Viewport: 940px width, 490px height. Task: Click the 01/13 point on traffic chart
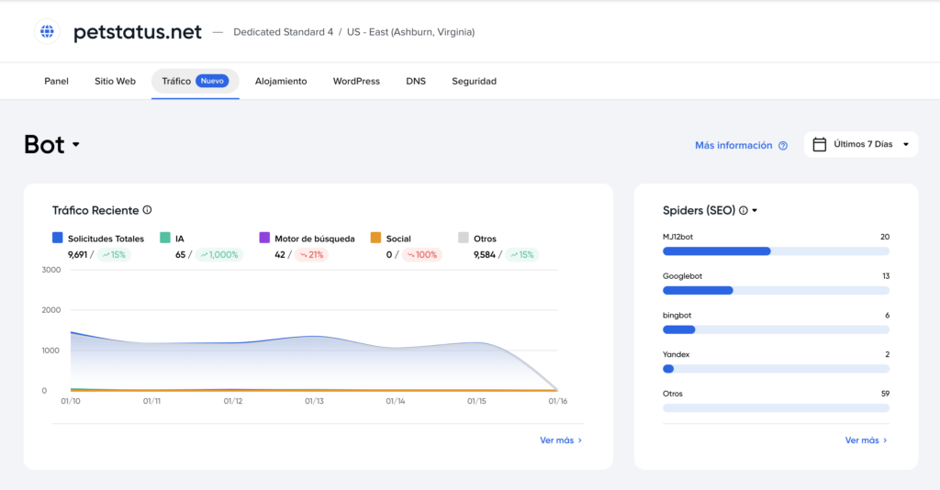click(314, 336)
